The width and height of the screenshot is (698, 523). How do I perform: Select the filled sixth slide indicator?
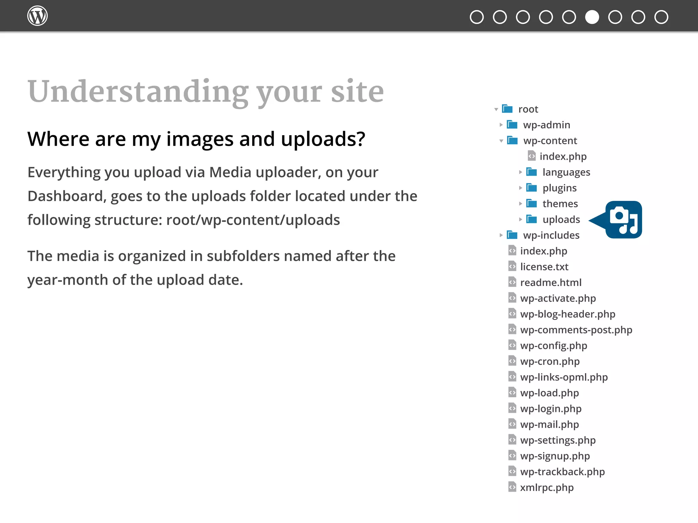[x=592, y=17]
